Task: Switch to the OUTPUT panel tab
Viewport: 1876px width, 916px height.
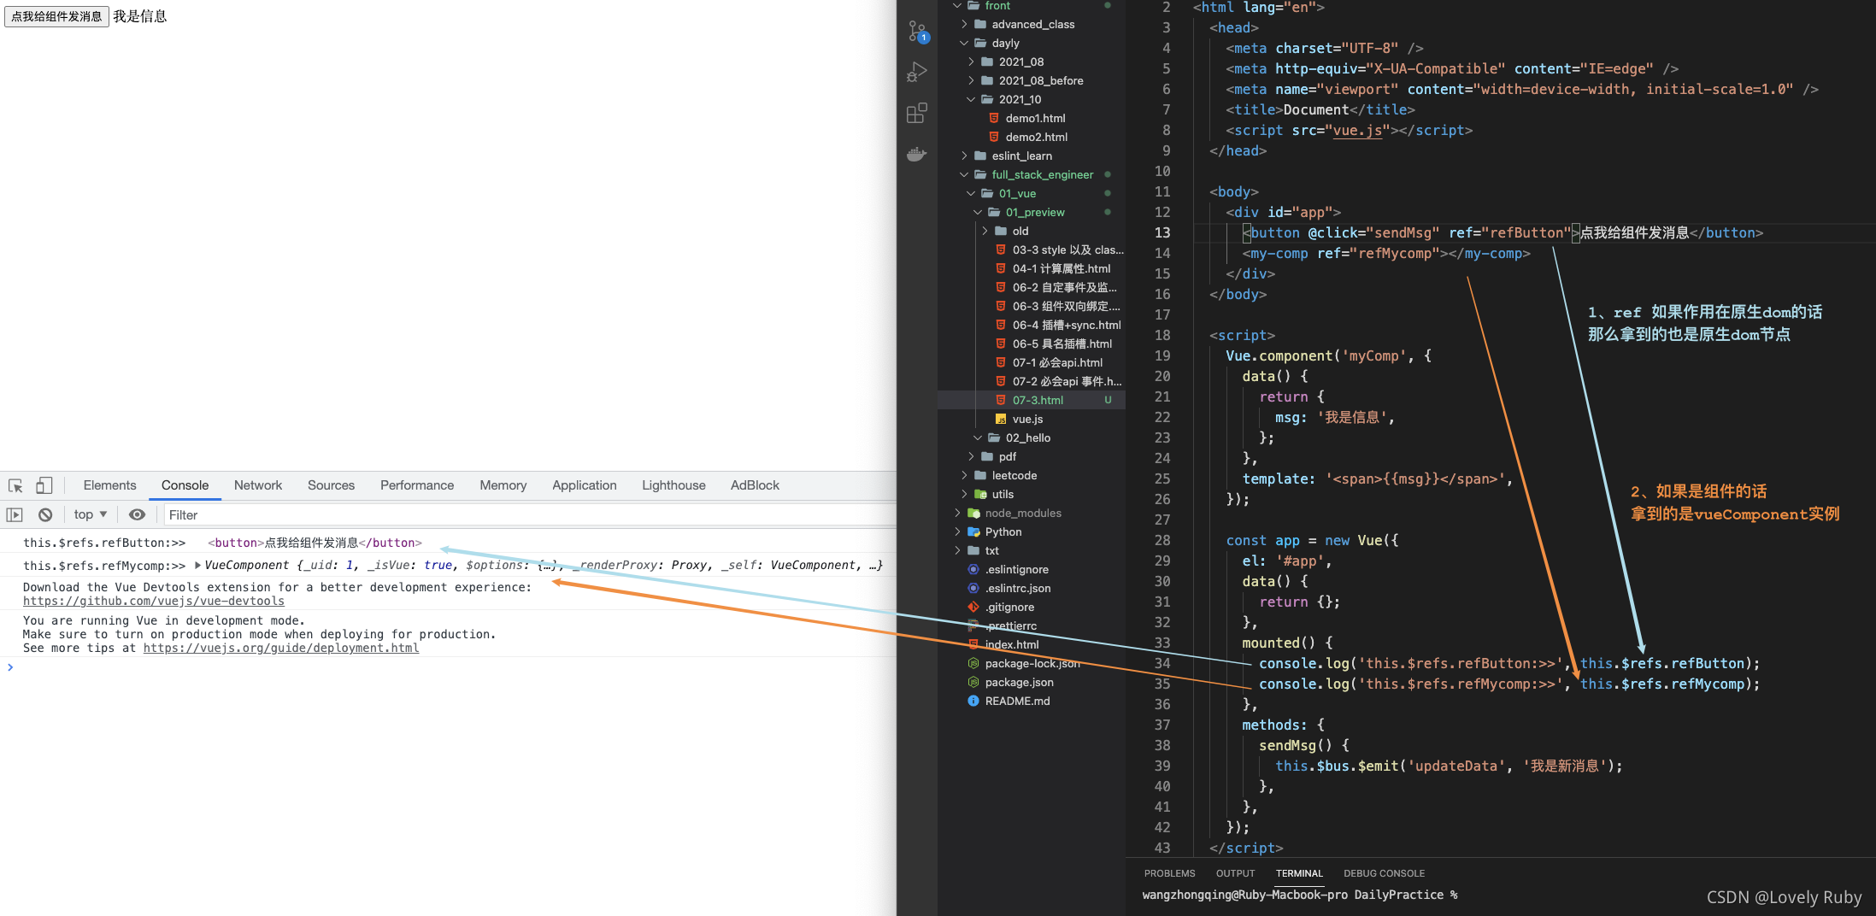Action: tap(1235, 873)
